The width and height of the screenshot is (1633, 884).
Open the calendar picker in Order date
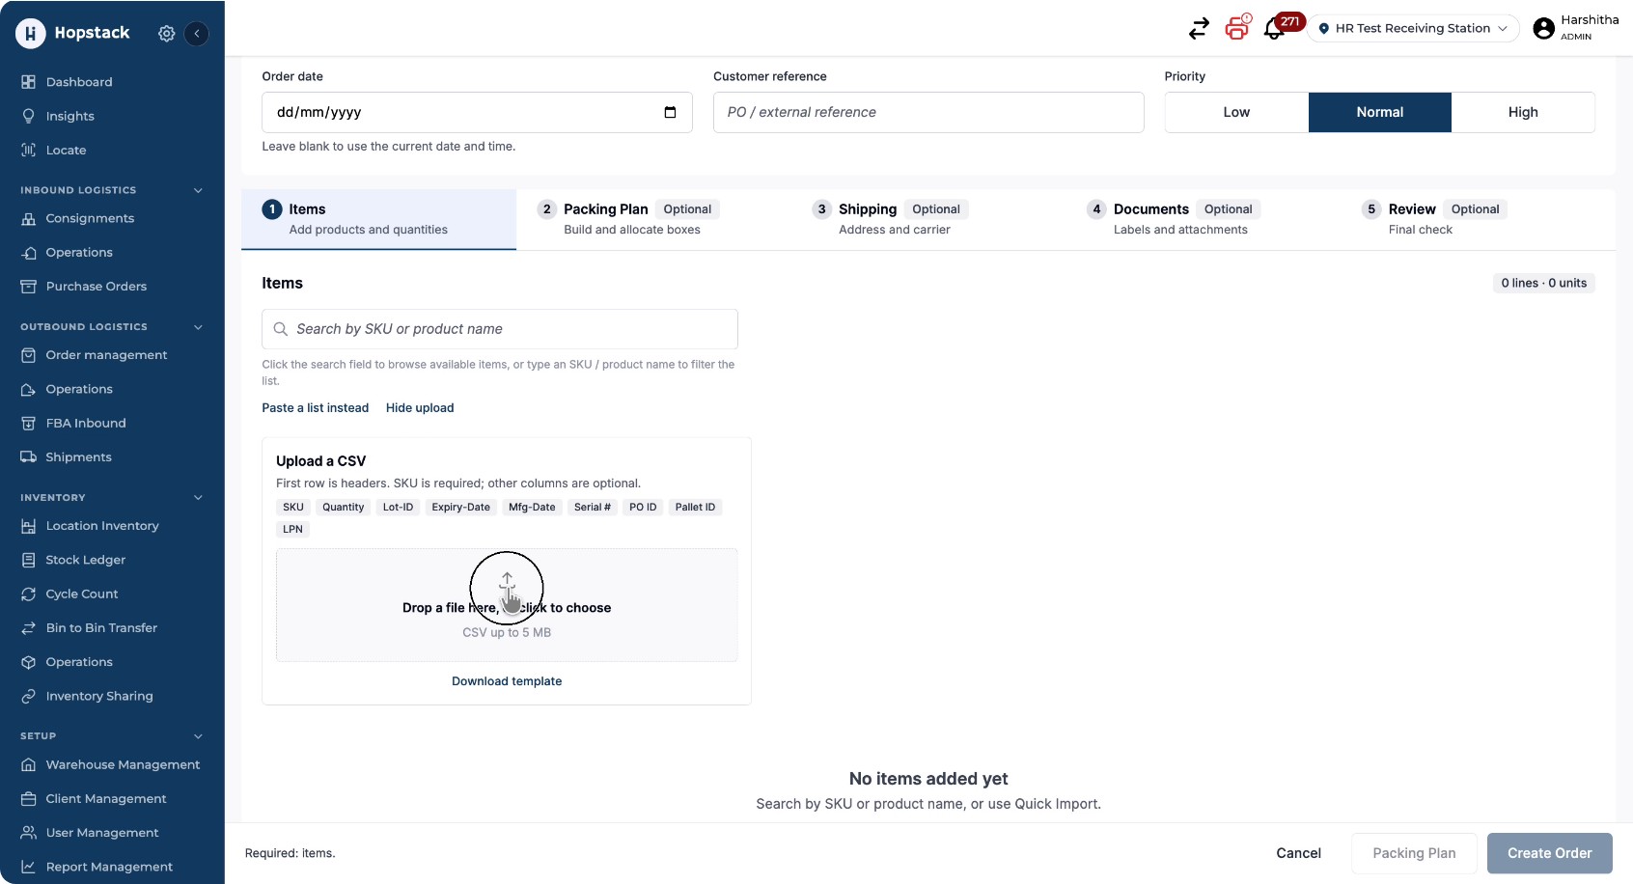click(670, 112)
